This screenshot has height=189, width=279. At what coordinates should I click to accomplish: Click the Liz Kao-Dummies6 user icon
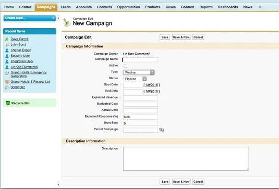[7, 67]
